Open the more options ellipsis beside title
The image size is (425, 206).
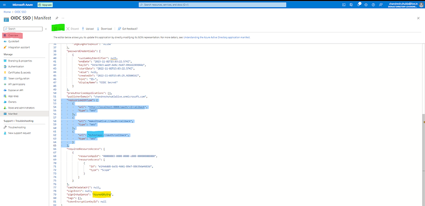point(63,18)
